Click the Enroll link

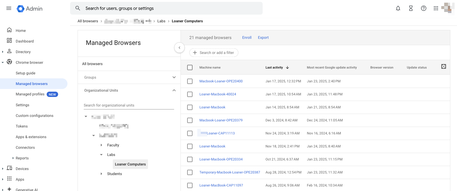247,37
